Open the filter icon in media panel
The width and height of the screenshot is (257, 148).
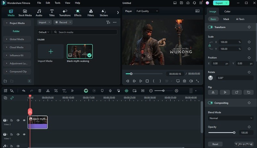108,22
